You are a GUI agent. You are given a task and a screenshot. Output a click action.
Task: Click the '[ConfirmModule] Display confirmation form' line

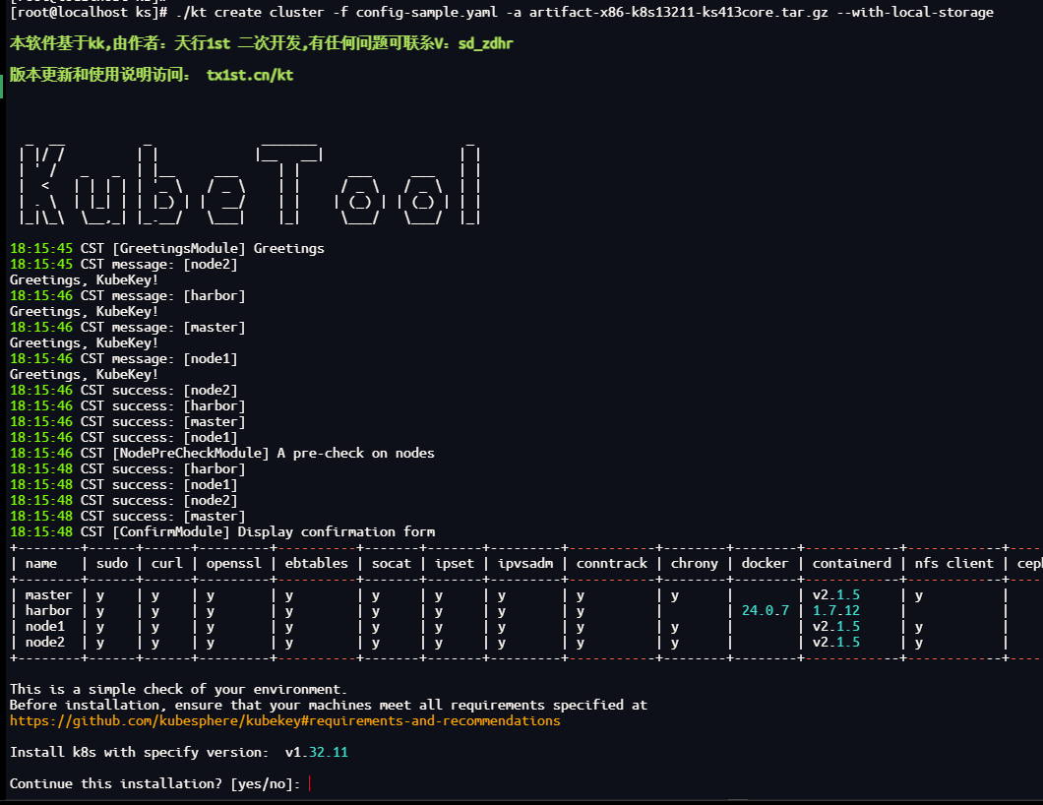[222, 532]
